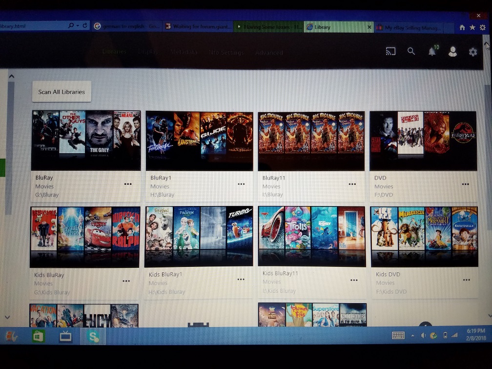Open Skype from the taskbar
Screen dimensions: 492x369
94,337
